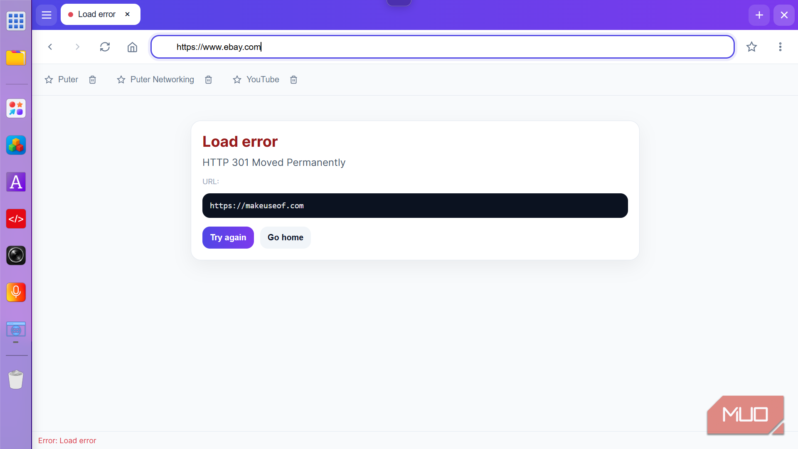Image resolution: width=798 pixels, height=449 pixels.
Task: Click the home icon in the toolbar
Action: point(132,47)
